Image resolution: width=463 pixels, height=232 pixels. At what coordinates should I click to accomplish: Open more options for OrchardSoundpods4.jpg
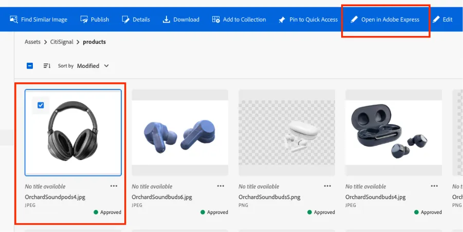pyautogui.click(x=114, y=186)
